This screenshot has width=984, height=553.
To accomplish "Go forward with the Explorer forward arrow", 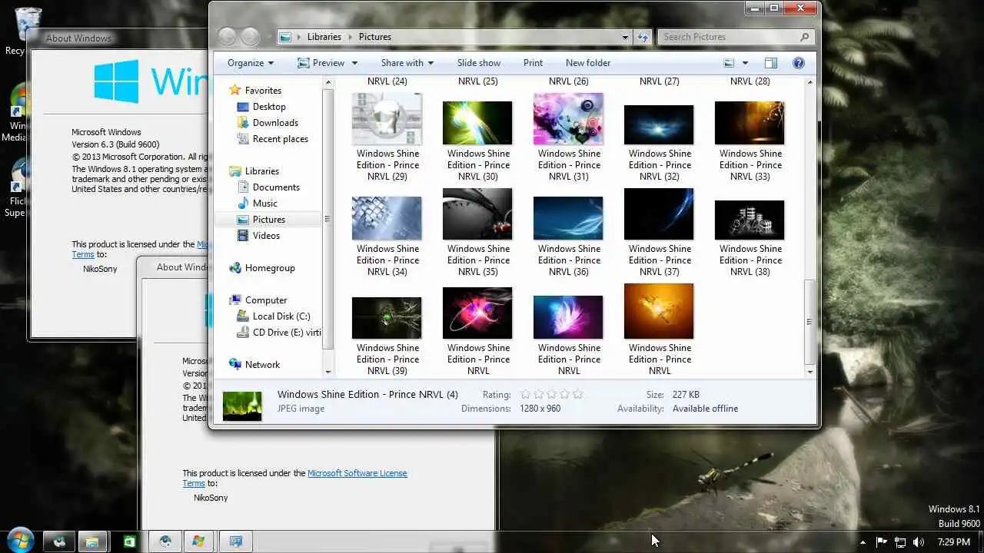I will click(250, 36).
